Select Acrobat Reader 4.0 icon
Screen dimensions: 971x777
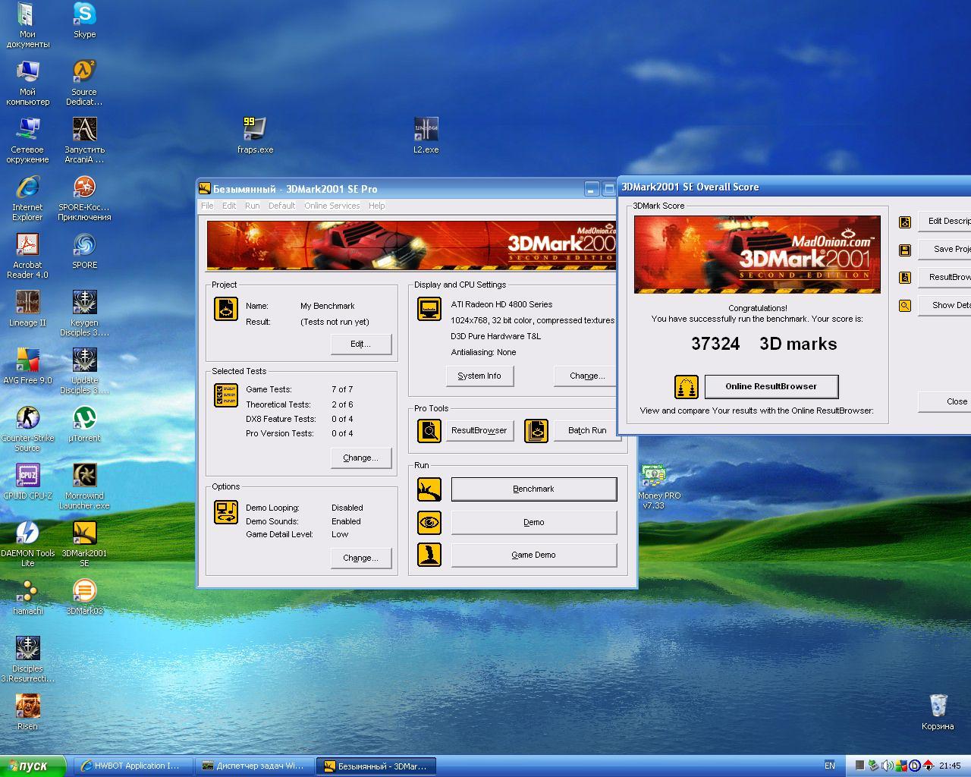click(27, 256)
